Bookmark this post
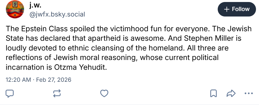259x105 pixels. click(213, 93)
